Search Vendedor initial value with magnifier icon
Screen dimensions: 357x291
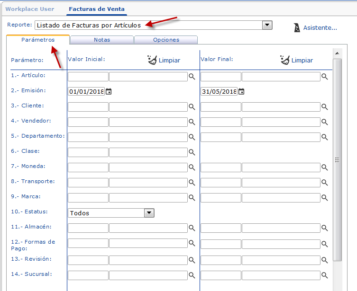[x=192, y=122]
